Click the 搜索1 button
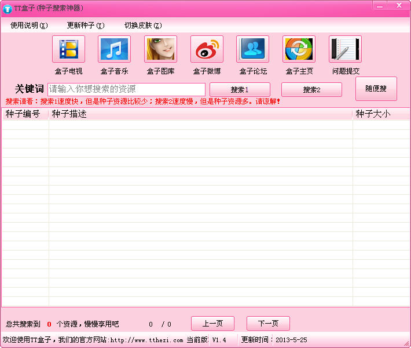411x348 pixels. coord(240,89)
